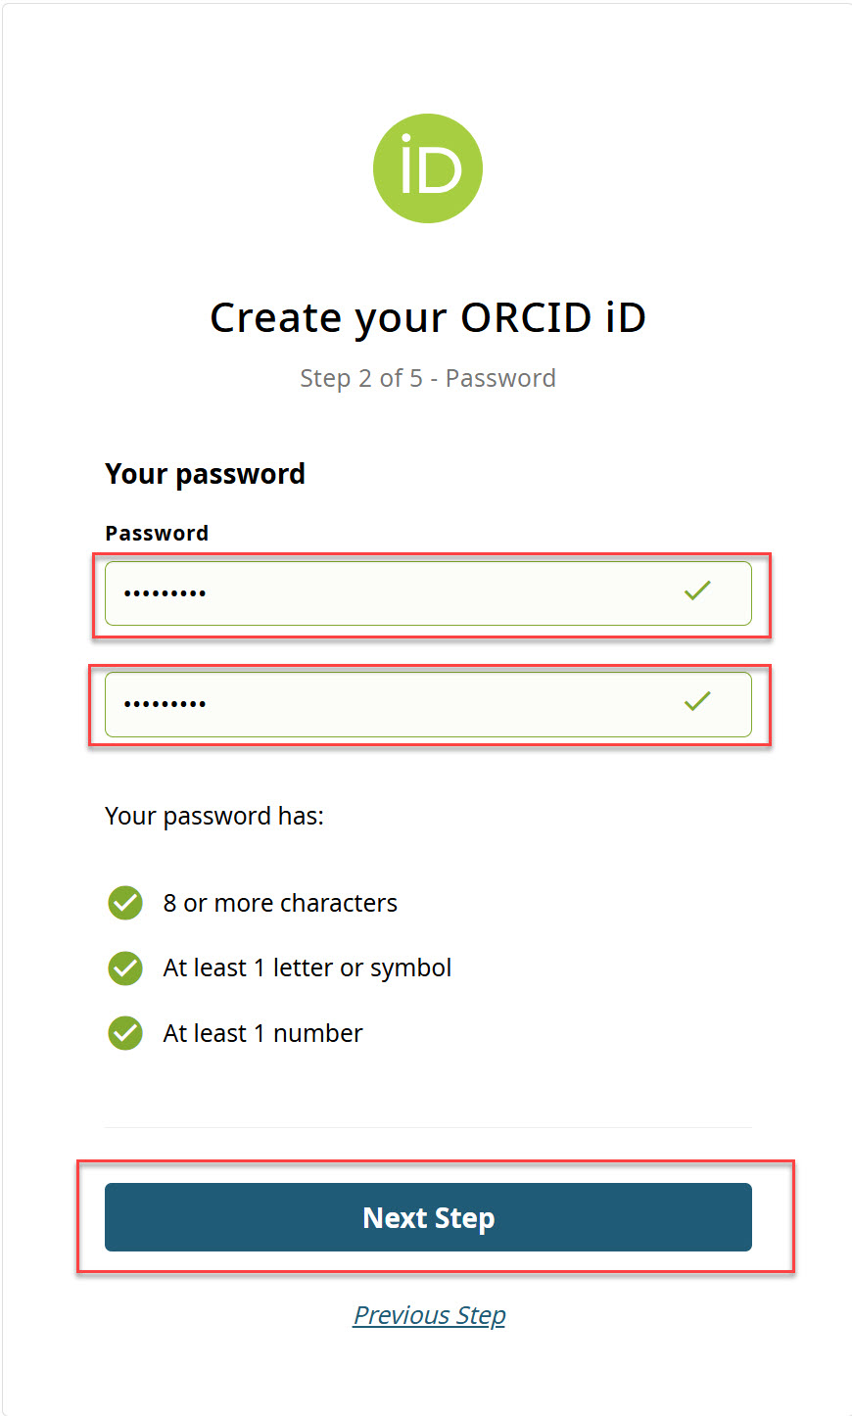Click the 'At least 1 letter or symbol' checkmark

tap(124, 968)
